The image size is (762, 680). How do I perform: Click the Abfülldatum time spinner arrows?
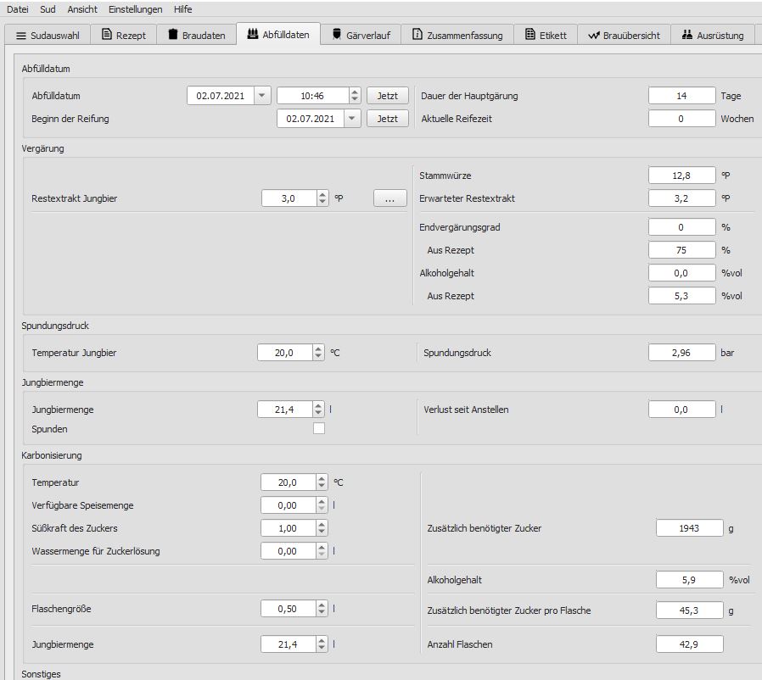coord(355,96)
